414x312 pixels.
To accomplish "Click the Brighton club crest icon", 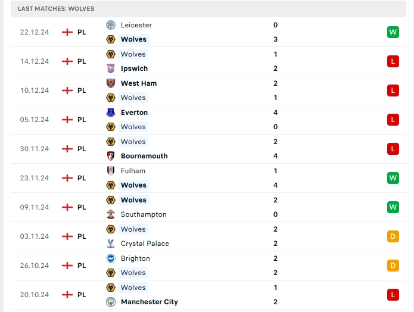I will [x=110, y=258].
